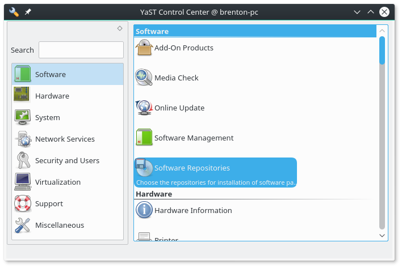Click the System category label
This screenshot has height=268, width=402.
[48, 118]
